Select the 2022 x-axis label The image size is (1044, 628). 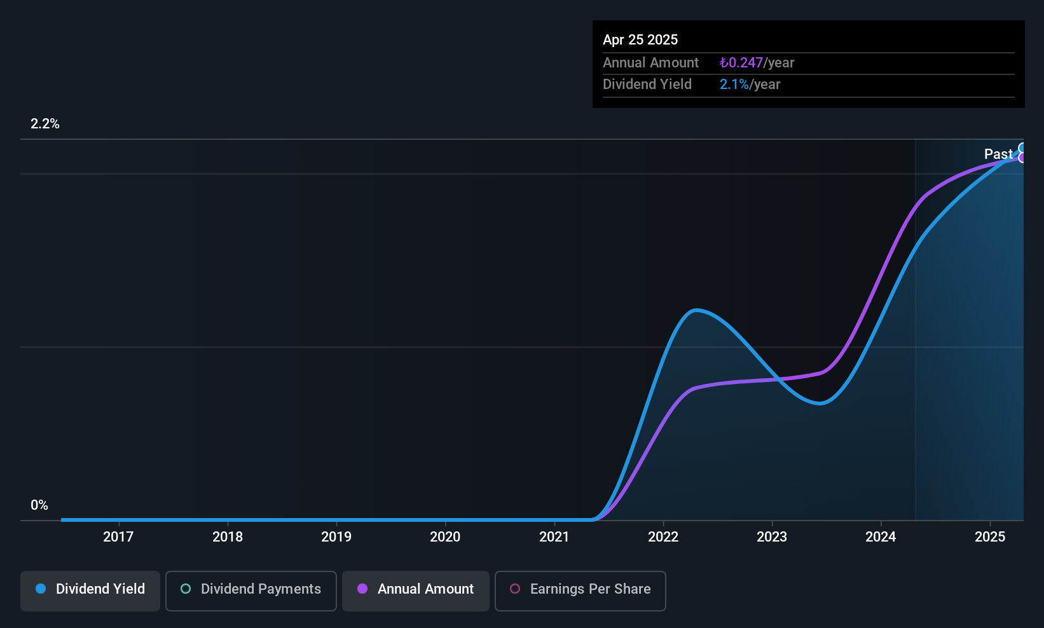pyautogui.click(x=663, y=536)
